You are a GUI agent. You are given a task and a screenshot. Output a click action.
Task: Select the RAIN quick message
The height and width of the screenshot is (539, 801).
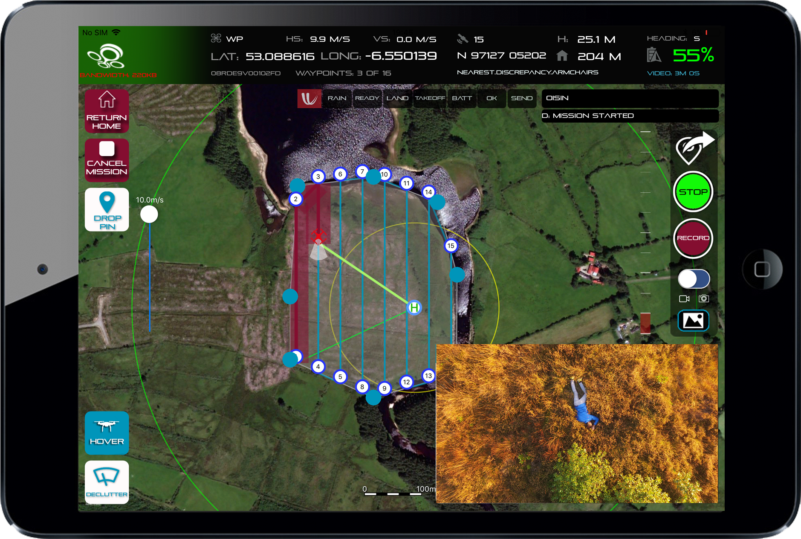click(x=337, y=99)
